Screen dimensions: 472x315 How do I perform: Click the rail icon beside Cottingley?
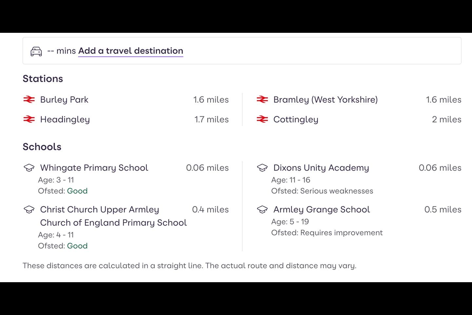pos(262,119)
